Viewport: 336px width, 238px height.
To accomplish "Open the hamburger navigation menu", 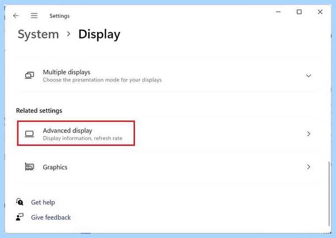I will tap(34, 16).
